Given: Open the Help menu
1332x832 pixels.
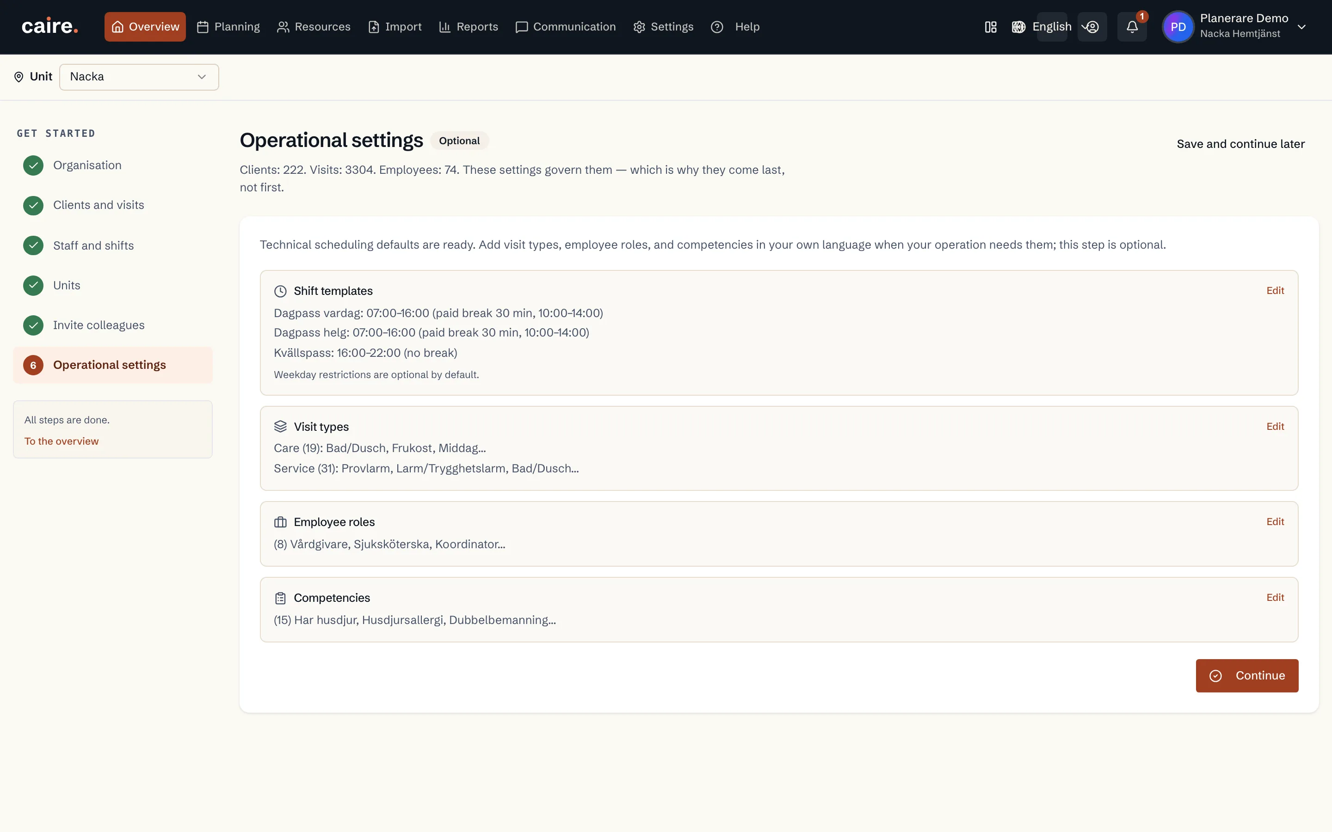Looking at the screenshot, I should point(735,26).
